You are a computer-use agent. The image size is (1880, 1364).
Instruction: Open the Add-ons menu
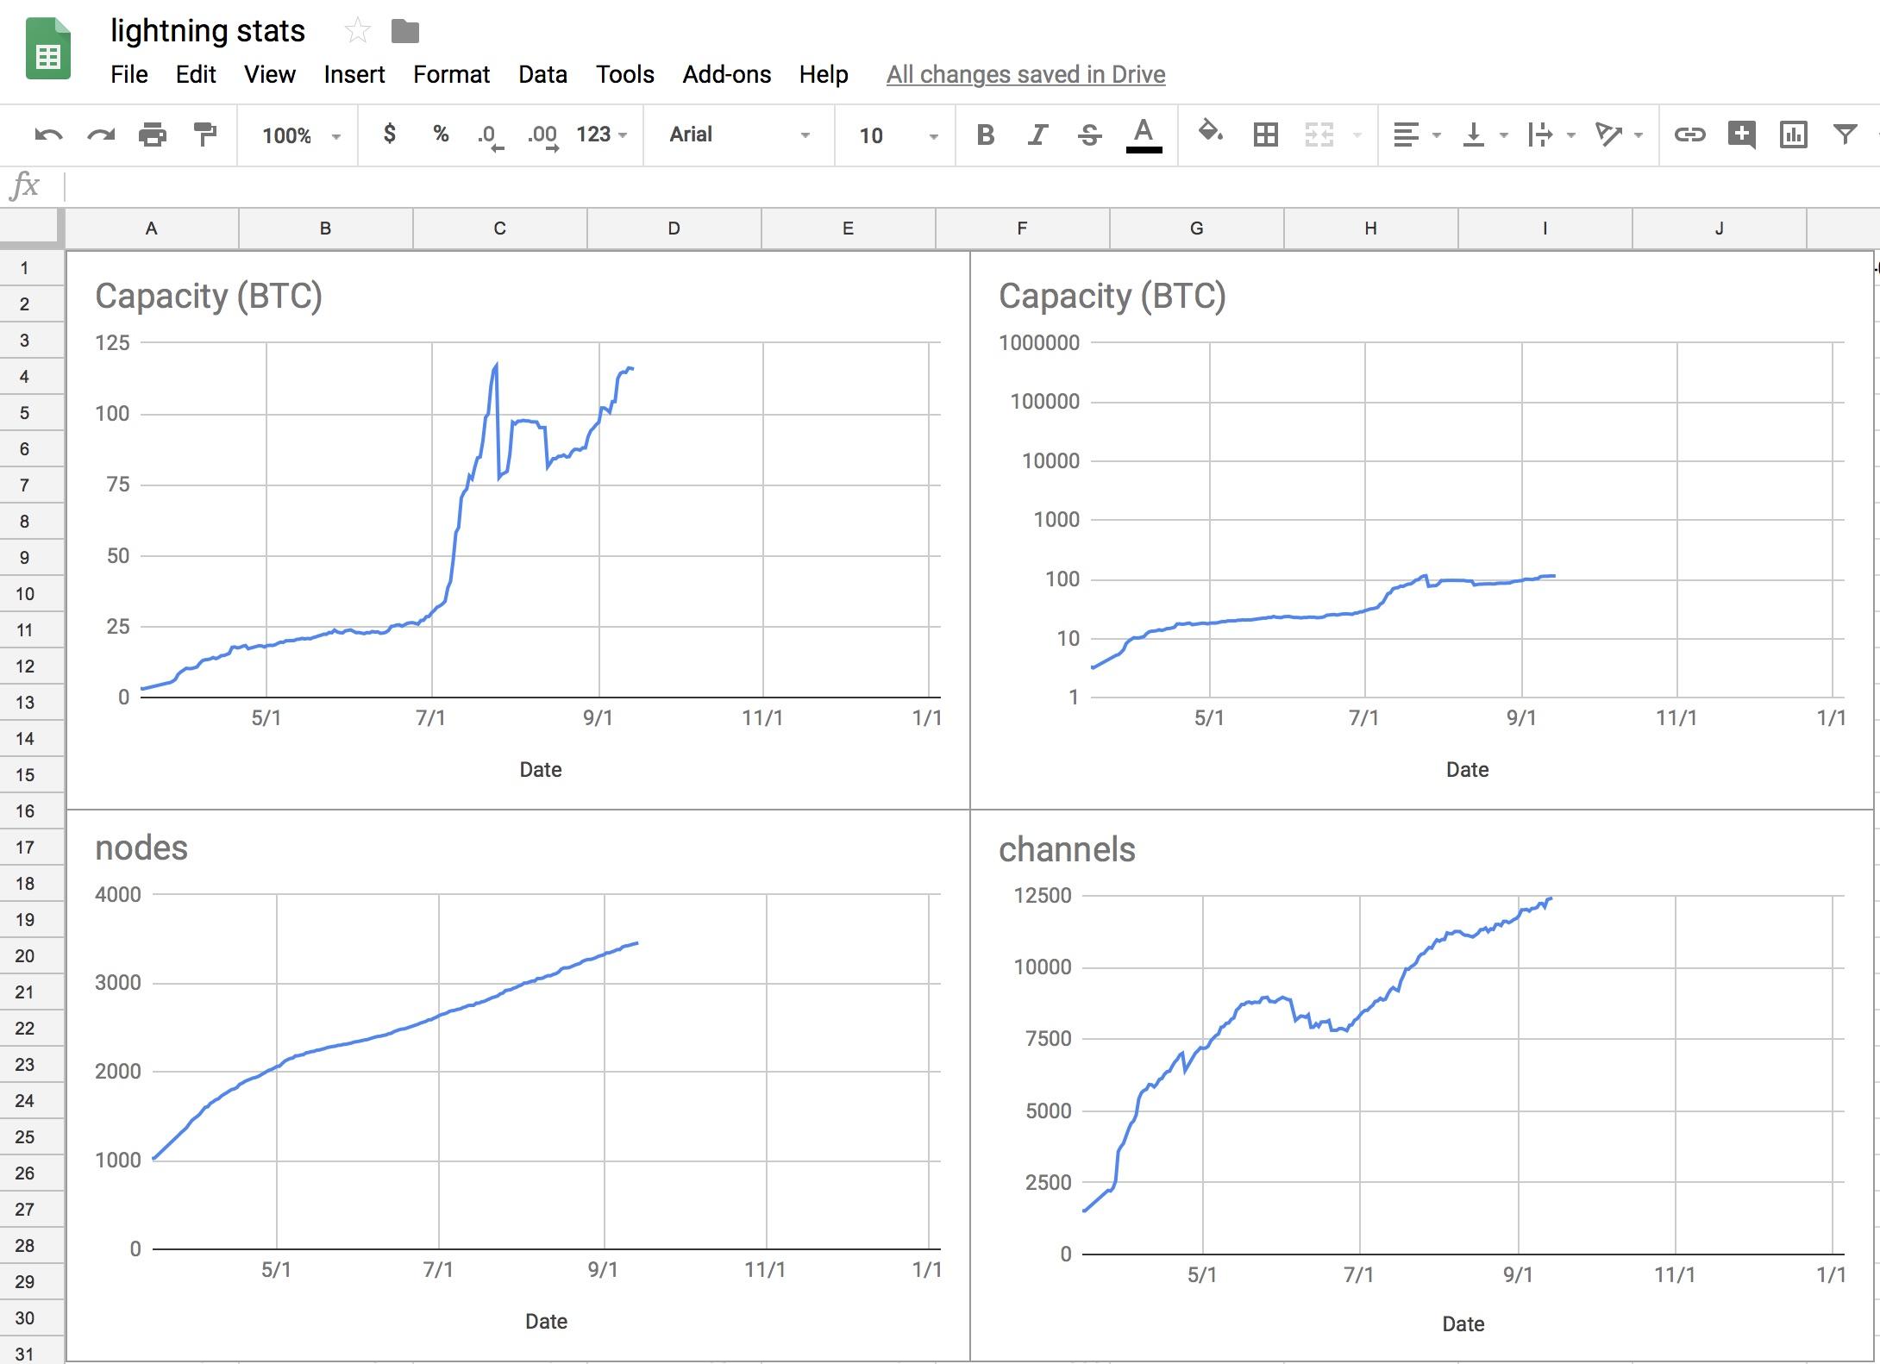pyautogui.click(x=727, y=74)
